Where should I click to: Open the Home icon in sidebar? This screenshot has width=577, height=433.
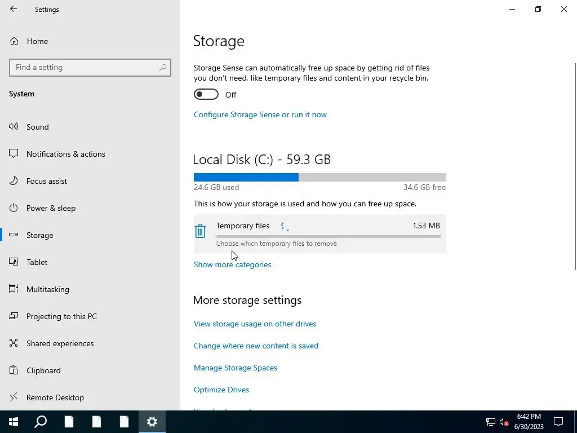click(x=14, y=41)
